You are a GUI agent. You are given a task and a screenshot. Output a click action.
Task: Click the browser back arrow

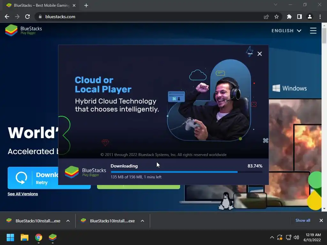(7, 17)
